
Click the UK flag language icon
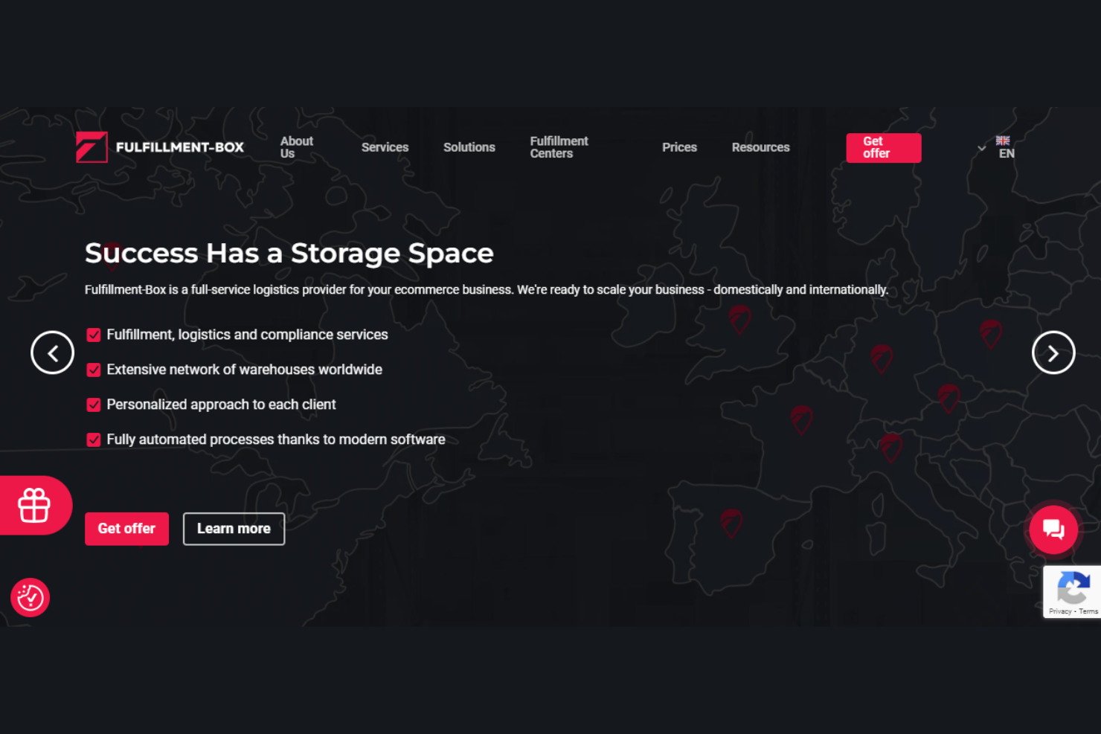[1003, 141]
